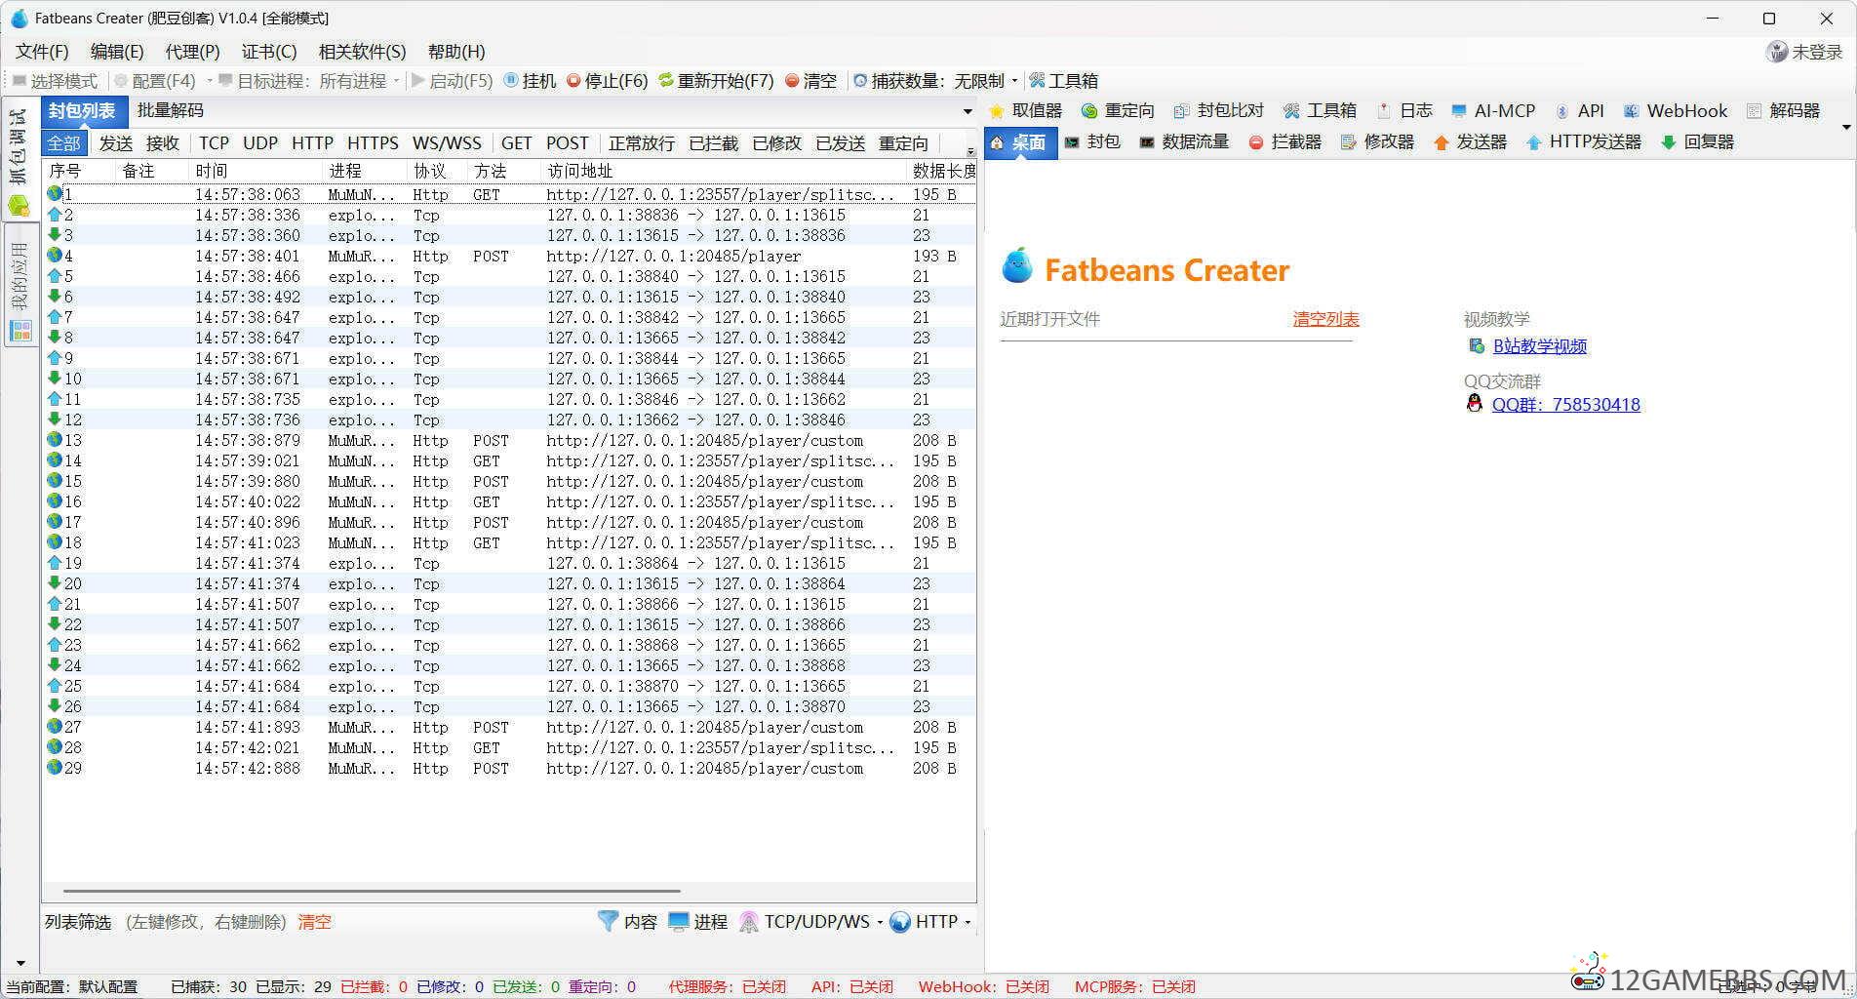Image resolution: width=1857 pixels, height=999 pixels.
Task: Open the 拦截器 interceptor tab
Action: 1285,142
